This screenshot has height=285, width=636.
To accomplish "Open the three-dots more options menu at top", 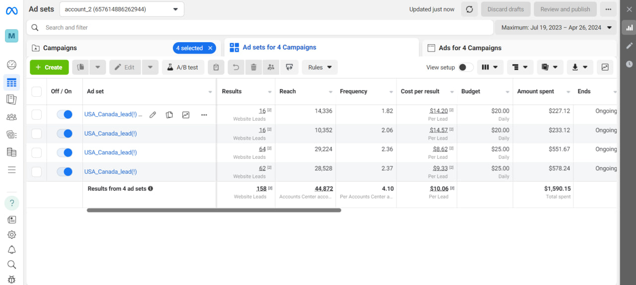I will pyautogui.click(x=608, y=9).
